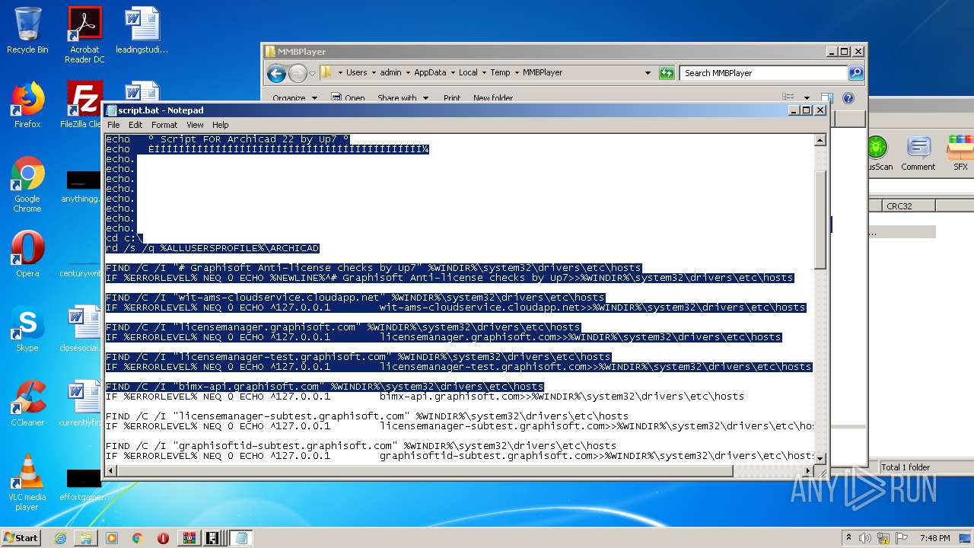974x548 pixels.
Task: Click AppData in the address breadcrumb
Action: (x=430, y=73)
